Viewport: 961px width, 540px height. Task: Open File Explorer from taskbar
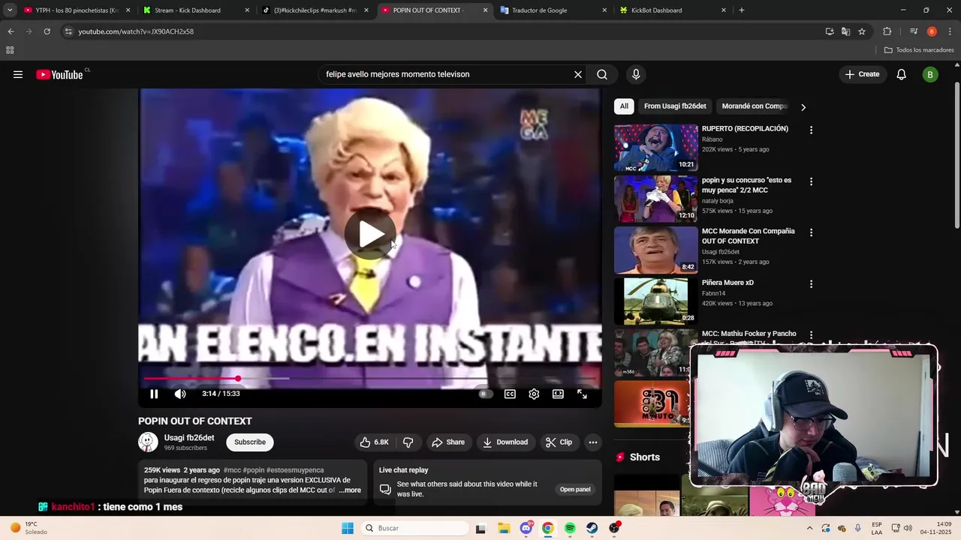click(x=503, y=528)
